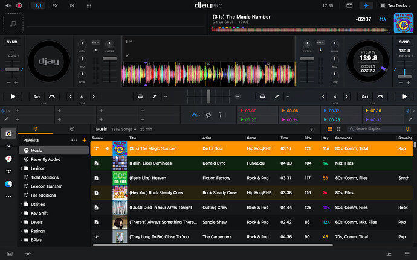This screenshot has width=417, height=260.
Task: Open the Apple Music library source
Action: [x=8, y=159]
